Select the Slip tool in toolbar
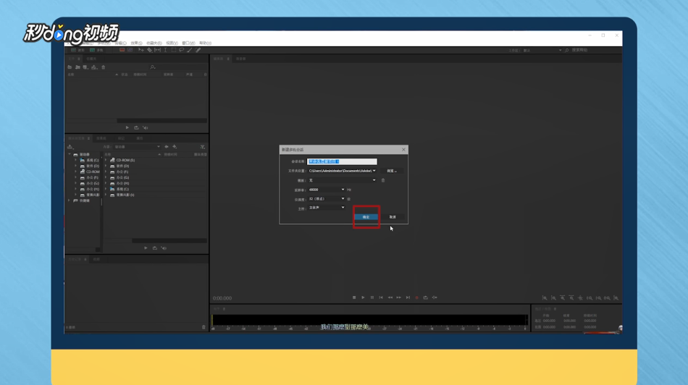This screenshot has width=688, height=385. point(157,51)
